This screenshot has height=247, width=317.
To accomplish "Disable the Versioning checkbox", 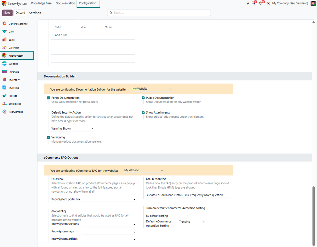I will 49,138.
